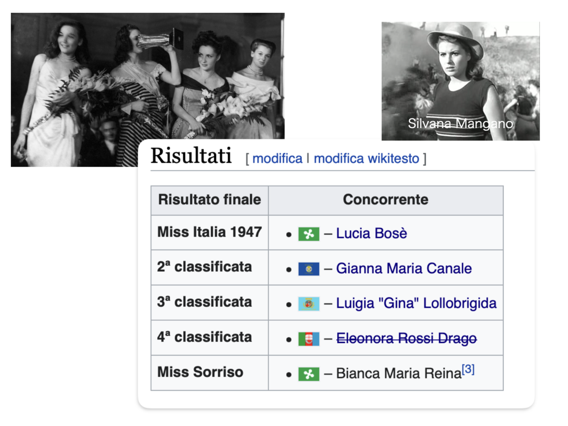This screenshot has width=568, height=426.
Task: Click the green flag beside Bianca Maria Reina
Action: tap(309, 374)
